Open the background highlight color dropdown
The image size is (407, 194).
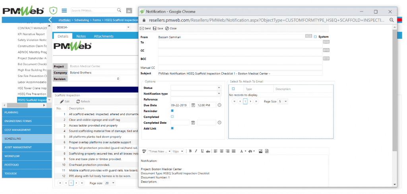pos(254,151)
